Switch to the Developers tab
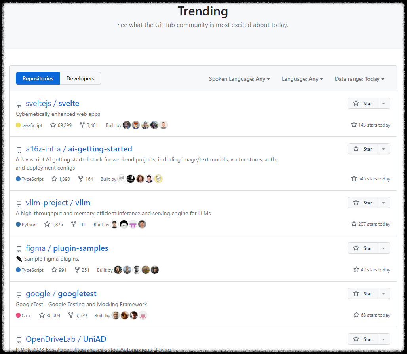The image size is (407, 354). pos(80,78)
